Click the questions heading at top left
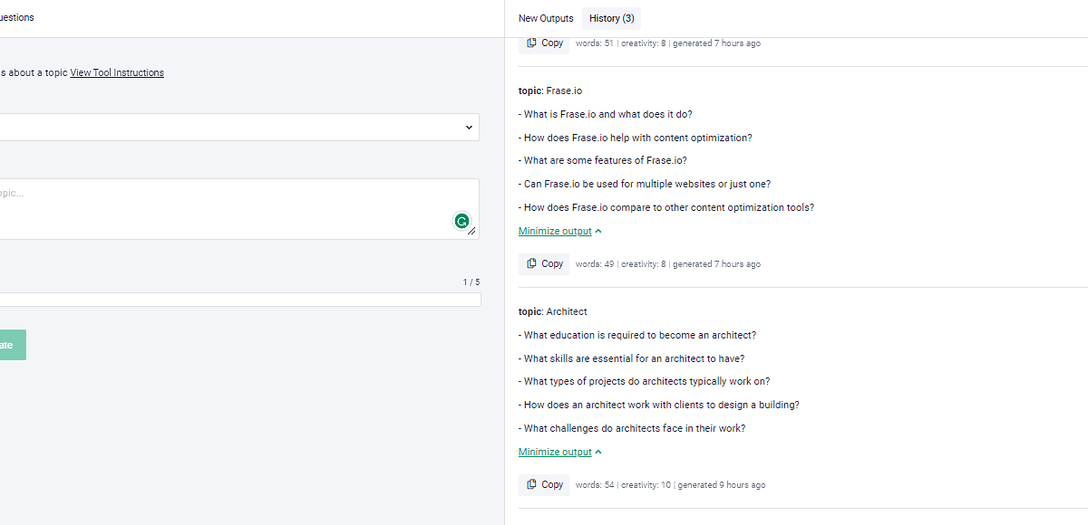Screen dimensions: 1088x525 tap(16, 16)
